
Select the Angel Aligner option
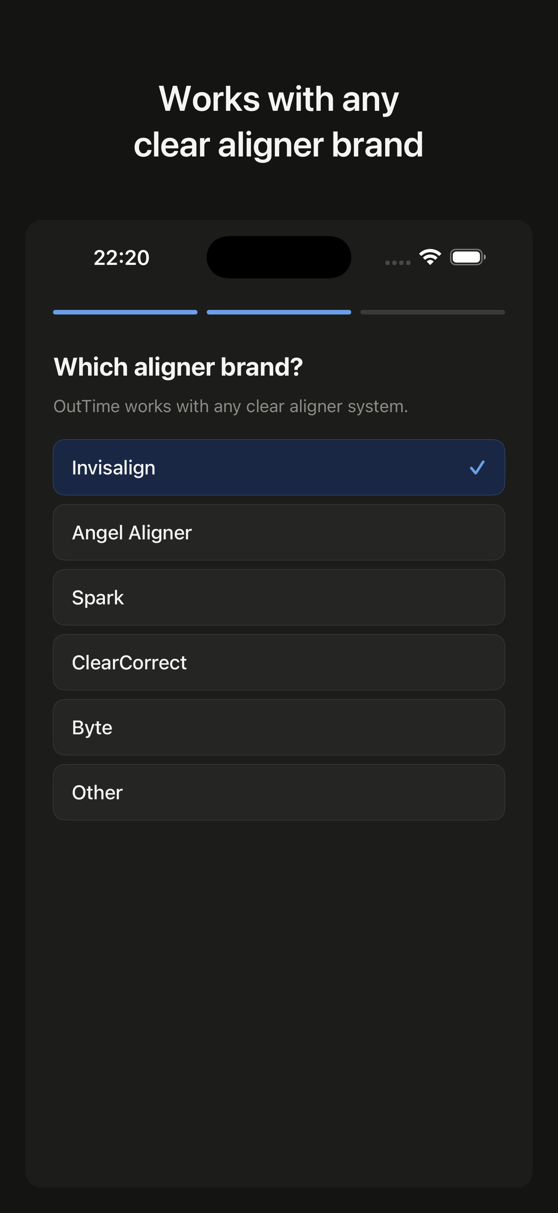point(279,532)
